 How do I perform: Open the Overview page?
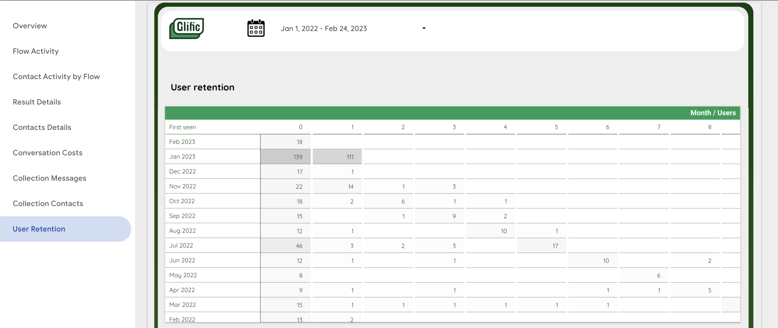30,26
